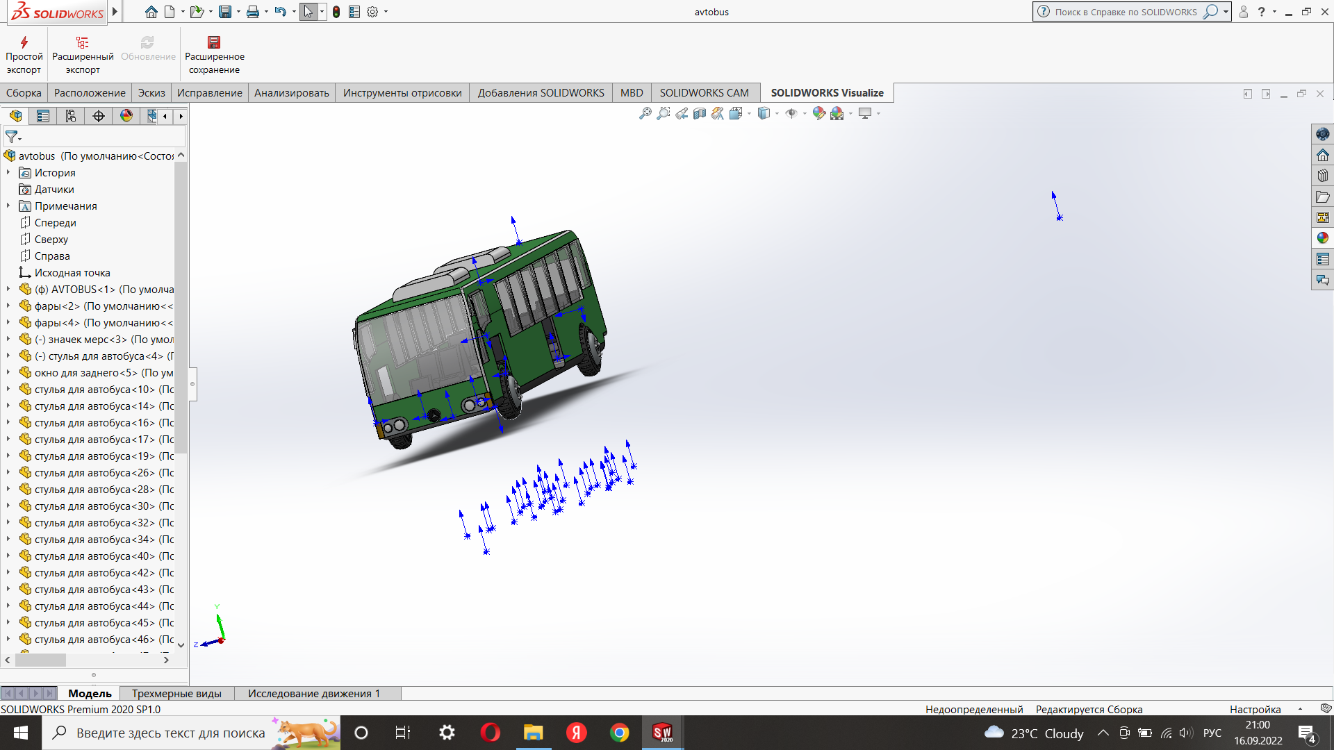Click the Простой экспорт Visualize button

tap(24, 55)
